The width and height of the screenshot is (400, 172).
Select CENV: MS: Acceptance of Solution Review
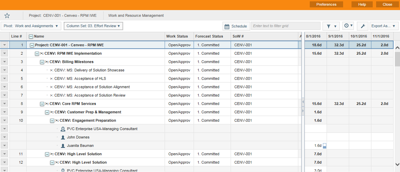88,95
